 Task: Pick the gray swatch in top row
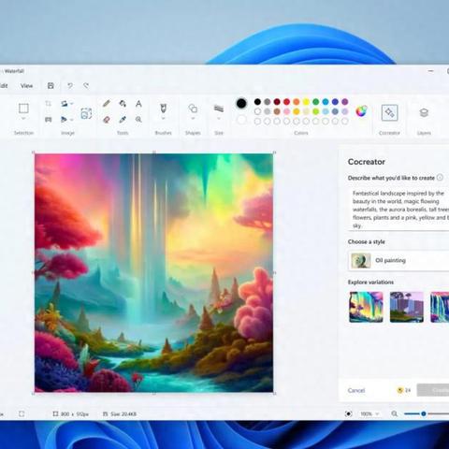pos(268,102)
